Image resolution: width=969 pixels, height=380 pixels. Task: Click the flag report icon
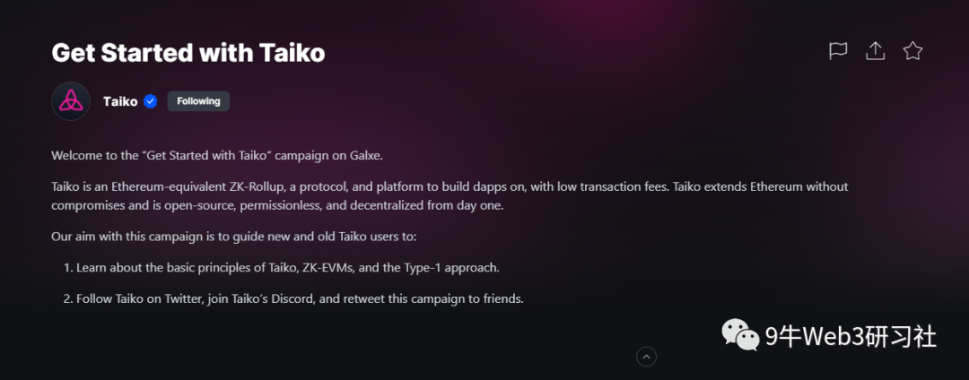pos(838,51)
